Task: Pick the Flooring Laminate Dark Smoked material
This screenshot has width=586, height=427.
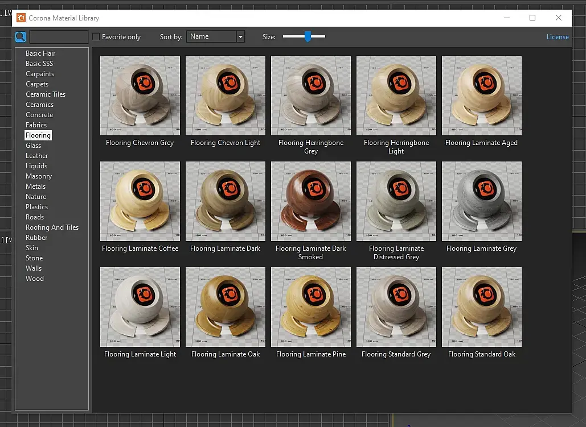Action: pos(311,201)
